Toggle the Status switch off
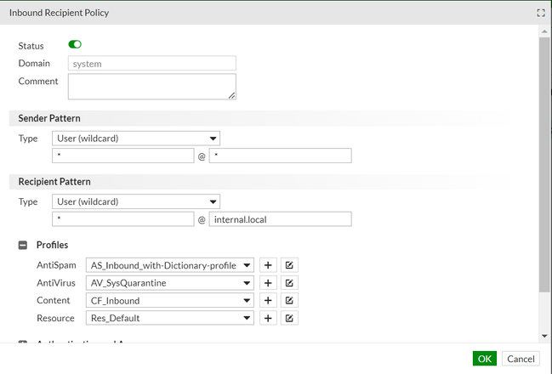The width and height of the screenshot is (552, 374). [75, 45]
